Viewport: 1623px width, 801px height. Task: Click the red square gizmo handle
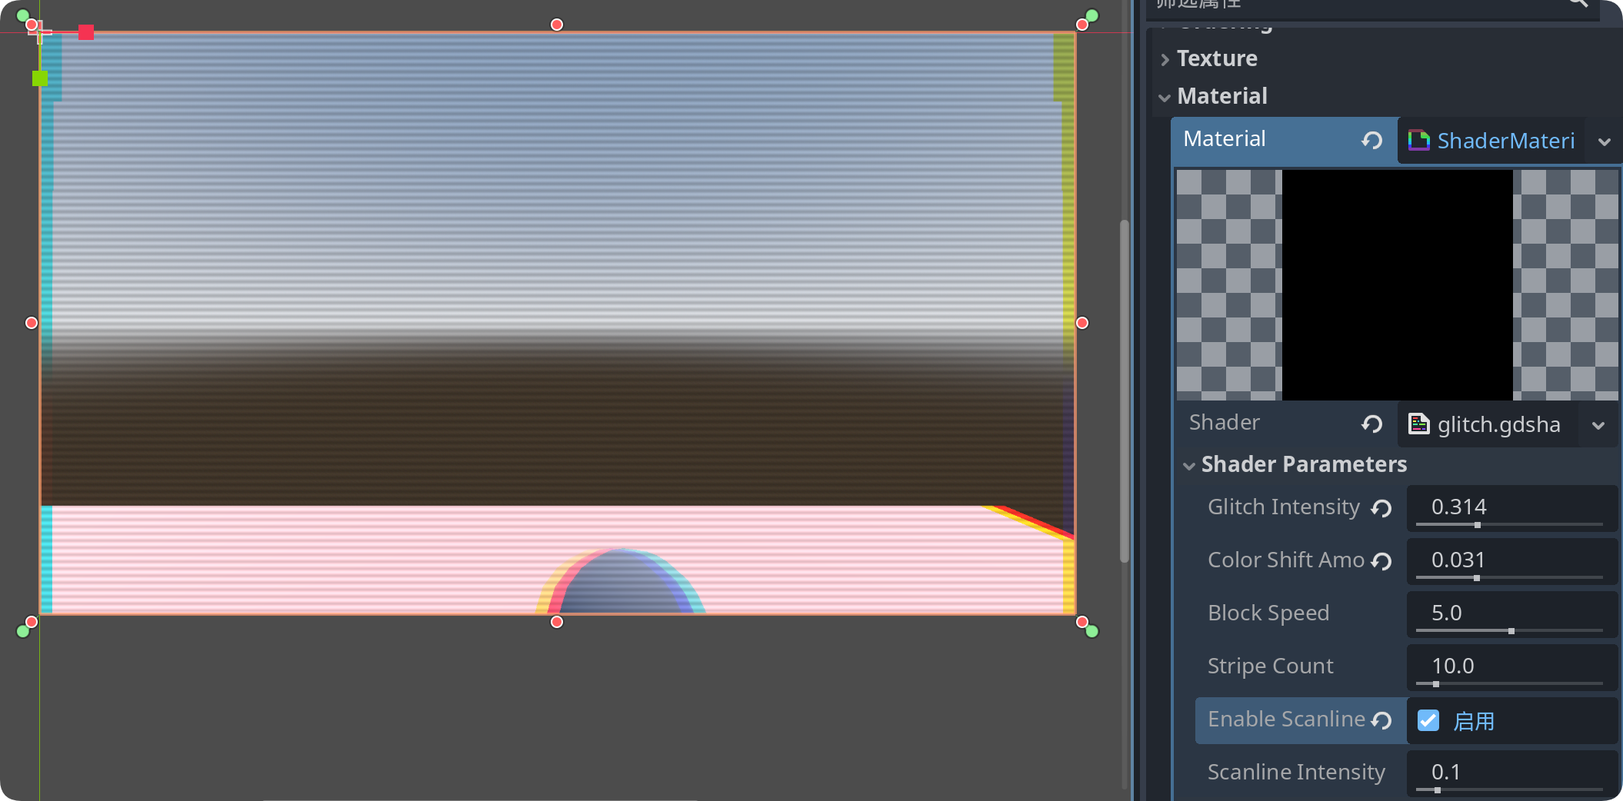(86, 32)
